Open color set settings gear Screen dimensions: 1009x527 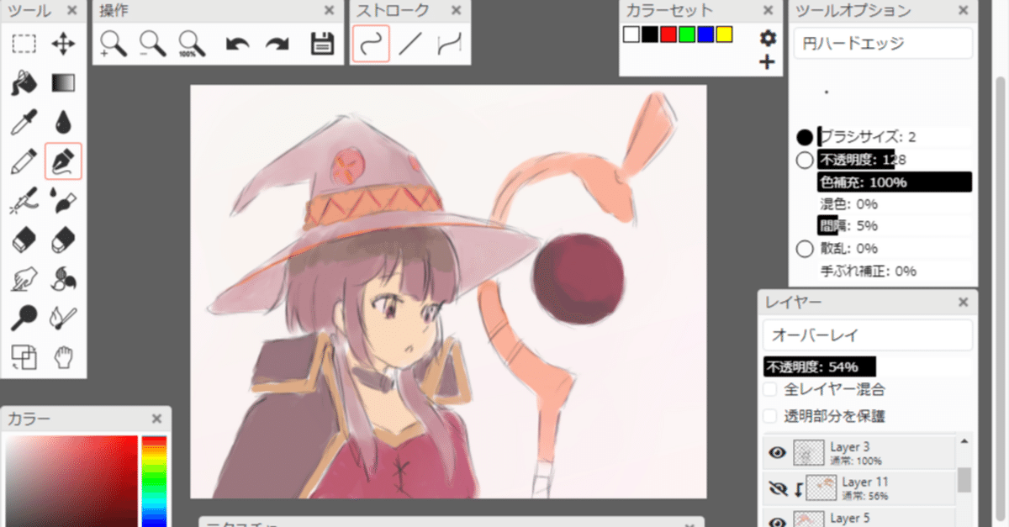click(767, 38)
